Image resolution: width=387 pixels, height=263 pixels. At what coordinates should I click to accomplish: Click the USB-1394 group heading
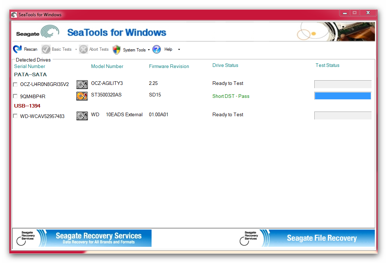tap(27, 106)
